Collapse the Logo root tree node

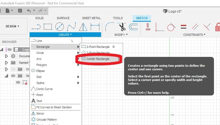coord(2,50)
